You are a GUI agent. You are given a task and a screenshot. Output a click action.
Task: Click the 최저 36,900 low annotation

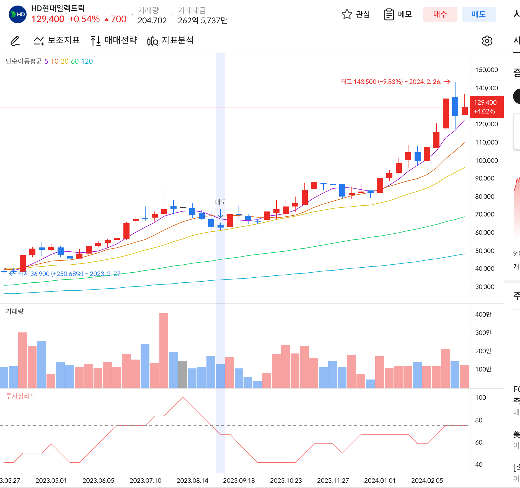[65, 274]
